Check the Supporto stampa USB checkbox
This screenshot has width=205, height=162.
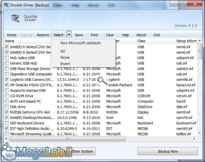7,91
